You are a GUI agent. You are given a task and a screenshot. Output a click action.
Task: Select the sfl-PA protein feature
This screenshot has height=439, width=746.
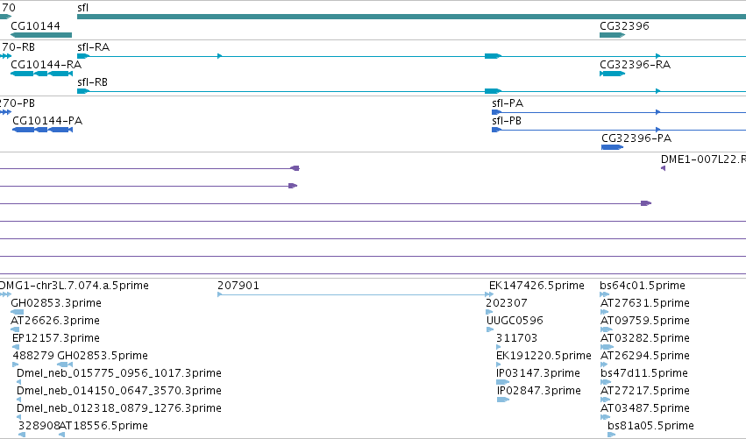point(619,112)
